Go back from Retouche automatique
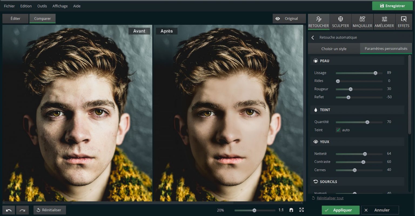The image size is (415, 216). [x=312, y=37]
